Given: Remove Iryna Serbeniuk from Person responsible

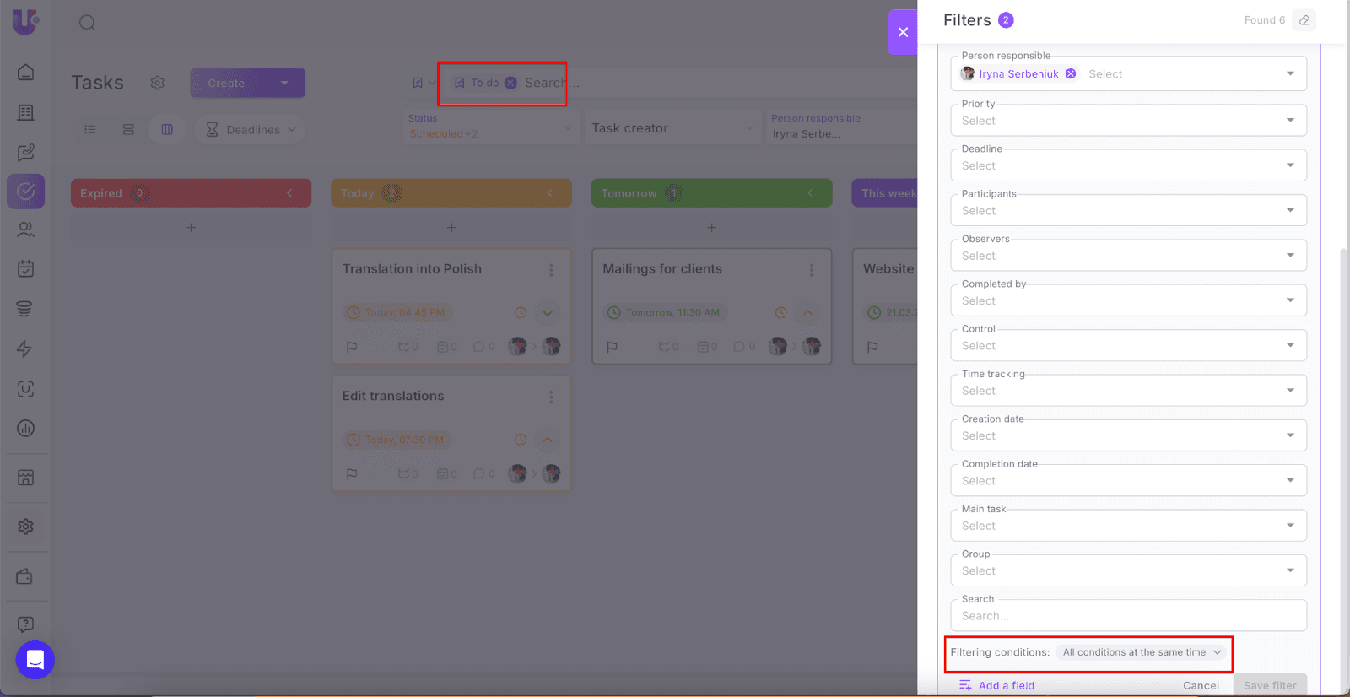Looking at the screenshot, I should click(x=1071, y=74).
